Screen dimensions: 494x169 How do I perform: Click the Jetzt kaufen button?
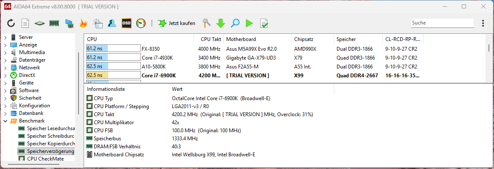(x=177, y=23)
